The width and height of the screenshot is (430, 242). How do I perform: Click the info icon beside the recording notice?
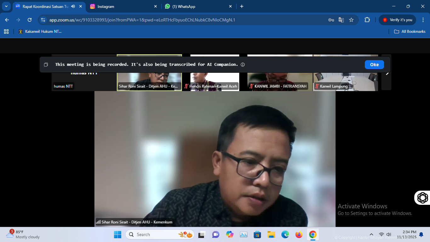point(243,65)
